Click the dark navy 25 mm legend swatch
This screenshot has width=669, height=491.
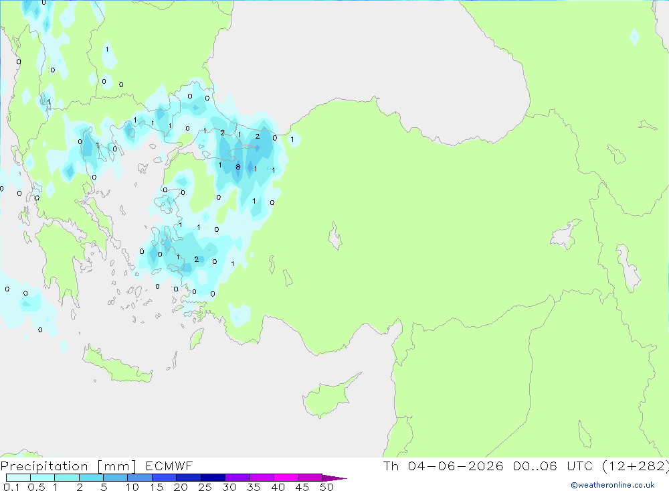click(213, 478)
